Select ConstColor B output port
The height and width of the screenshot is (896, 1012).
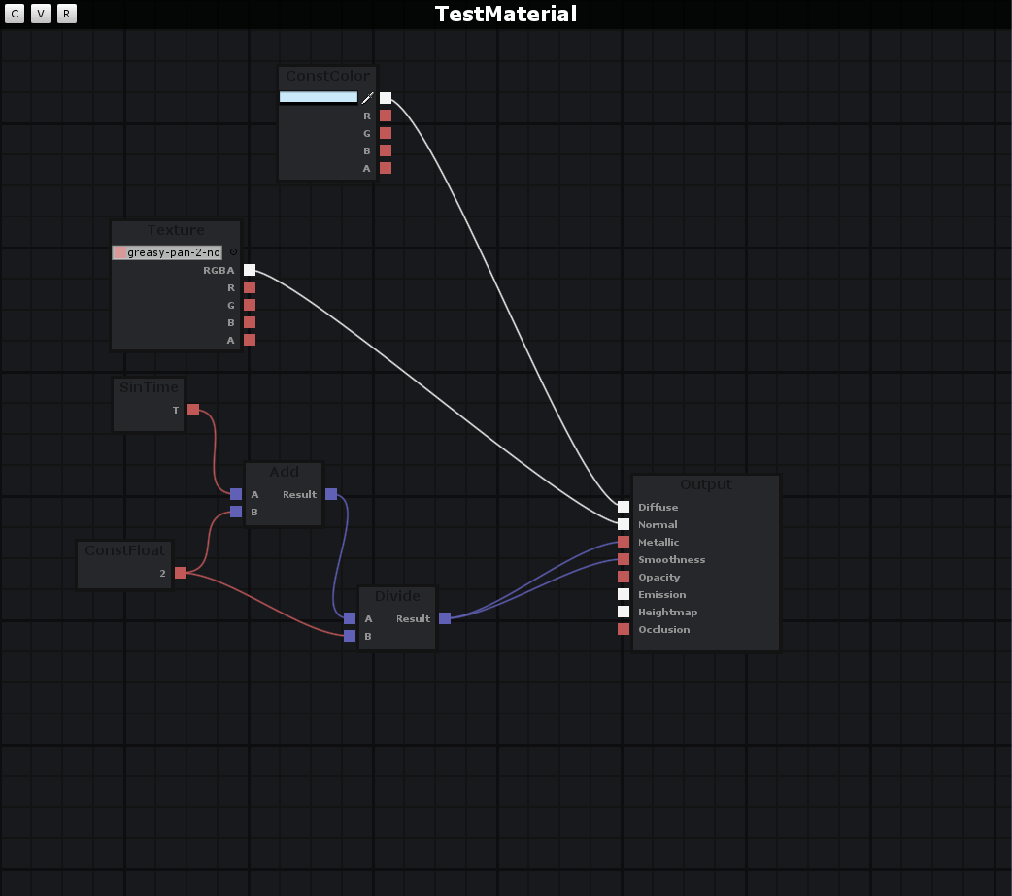[x=386, y=150]
